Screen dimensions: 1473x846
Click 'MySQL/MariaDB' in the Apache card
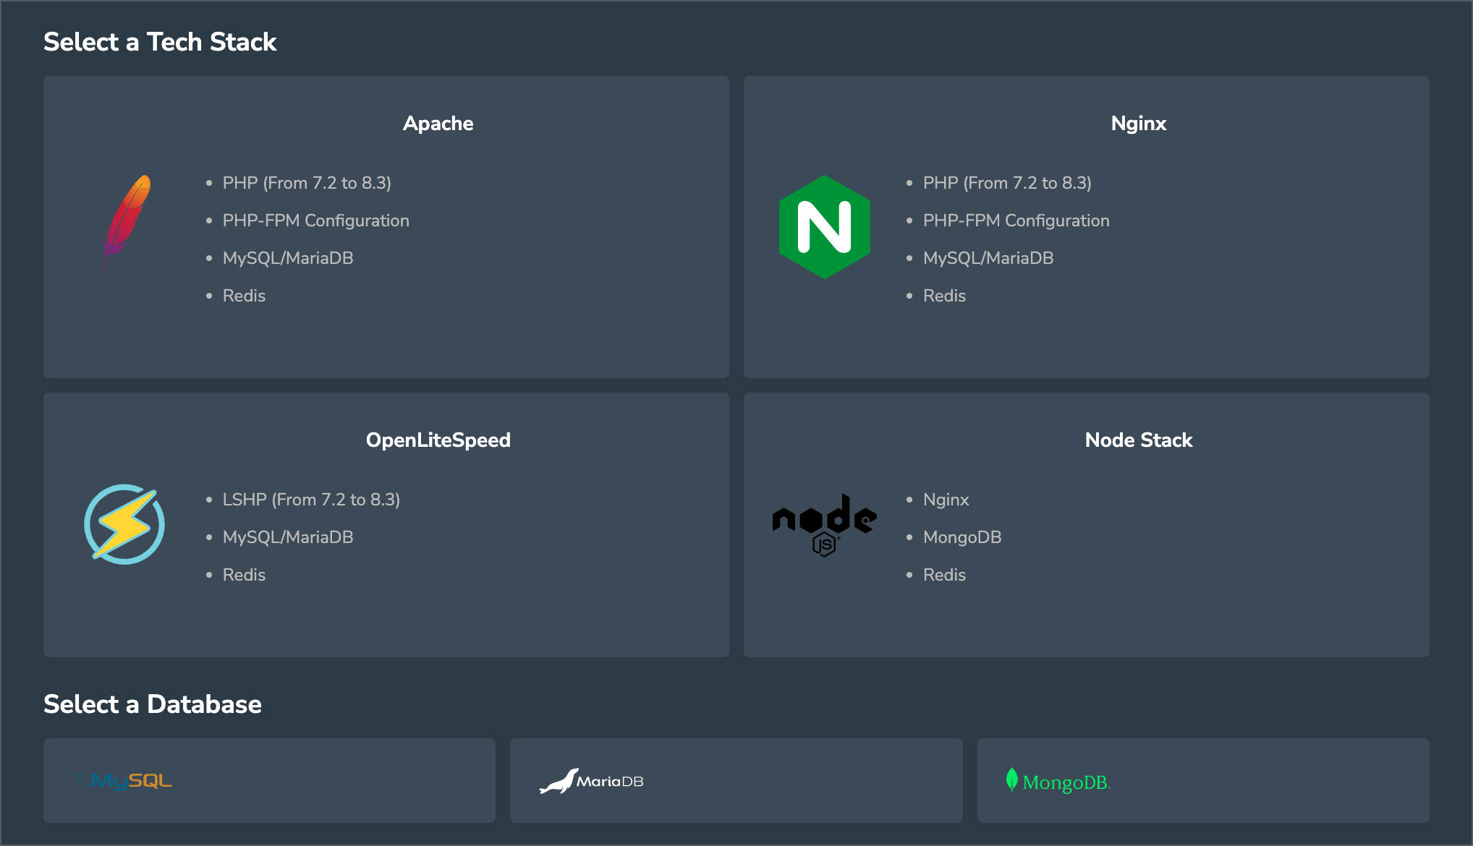tap(288, 258)
